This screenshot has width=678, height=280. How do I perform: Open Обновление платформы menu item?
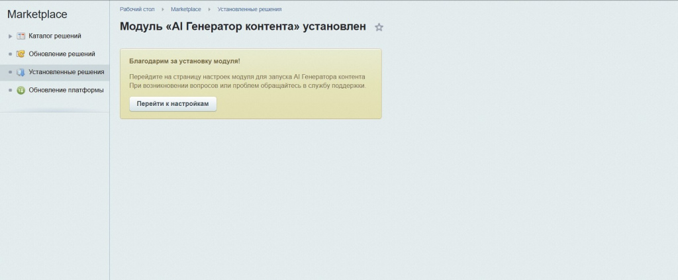pos(66,90)
